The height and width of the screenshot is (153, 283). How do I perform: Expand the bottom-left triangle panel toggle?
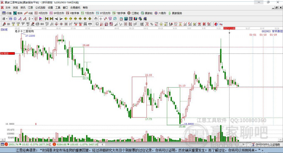(2, 140)
